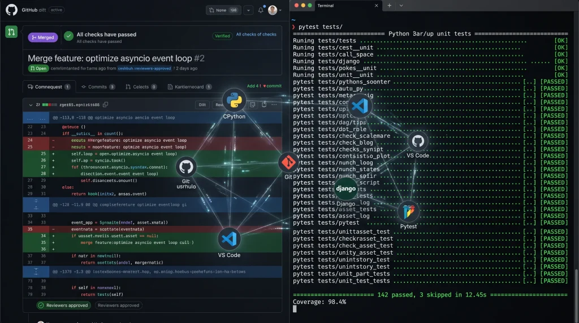The image size is (579, 323).
Task: Click the purple Merged badge
Action: pos(43,37)
